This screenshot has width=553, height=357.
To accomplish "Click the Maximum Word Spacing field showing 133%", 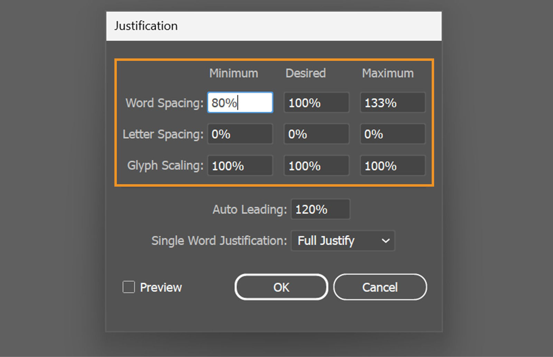I will coord(392,102).
